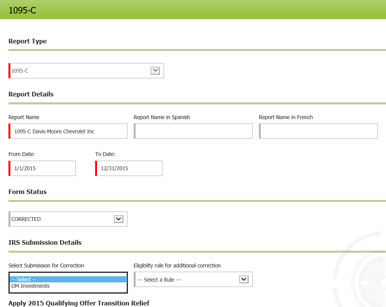Click the IRS Submission Details heading
Image resolution: width=386 pixels, height=307 pixels.
coord(45,242)
